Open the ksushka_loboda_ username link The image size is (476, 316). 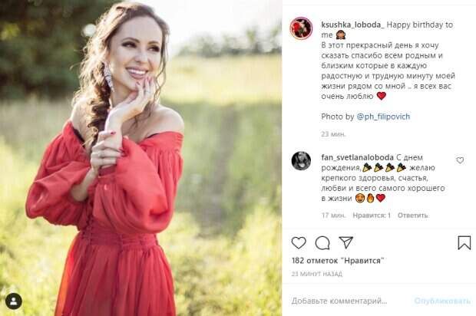[x=352, y=25]
